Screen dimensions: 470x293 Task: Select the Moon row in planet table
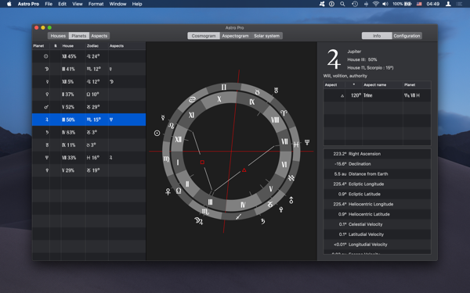click(89, 69)
